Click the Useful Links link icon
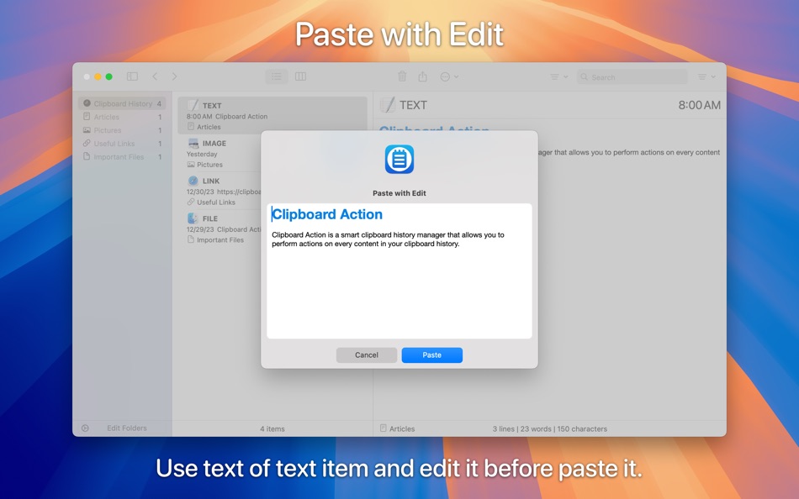 click(x=87, y=143)
